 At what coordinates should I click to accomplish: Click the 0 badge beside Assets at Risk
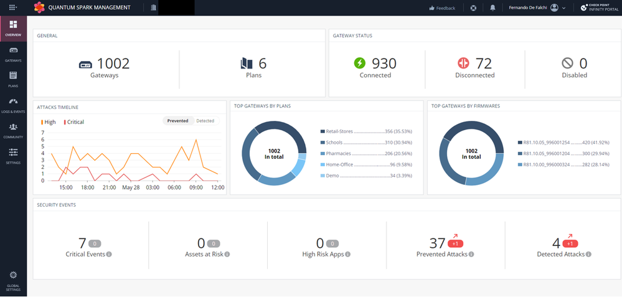(214, 244)
